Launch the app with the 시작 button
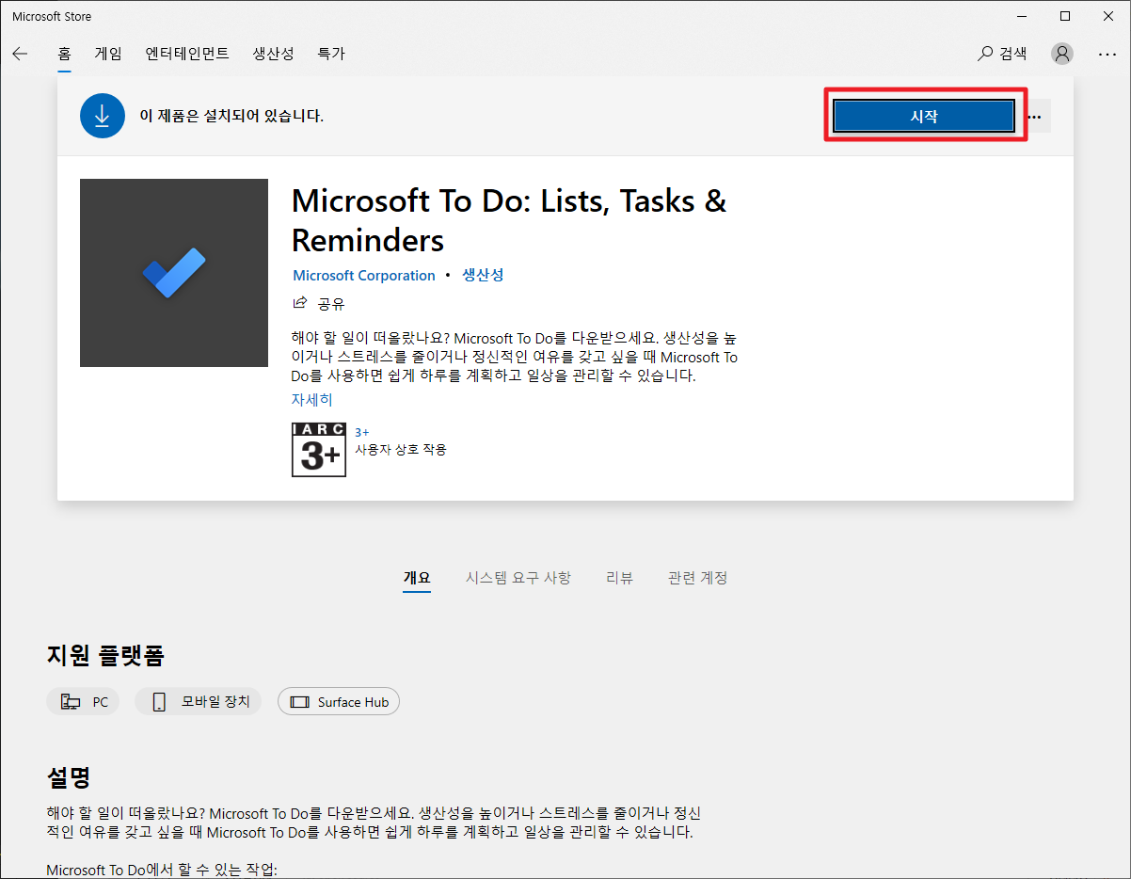Screen dimensions: 1131x879 click(x=924, y=116)
